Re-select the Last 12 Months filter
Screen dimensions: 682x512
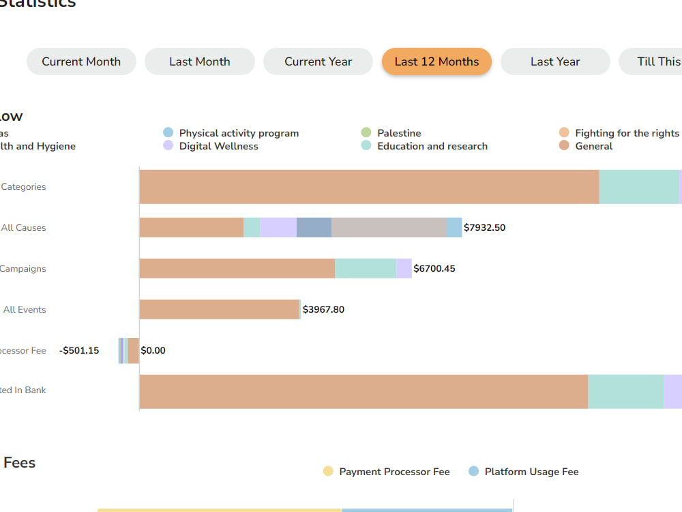[x=436, y=61]
